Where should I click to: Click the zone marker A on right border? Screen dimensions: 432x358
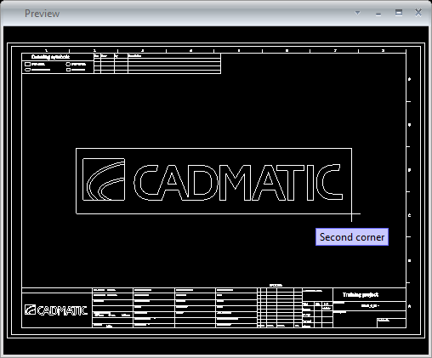click(x=409, y=306)
